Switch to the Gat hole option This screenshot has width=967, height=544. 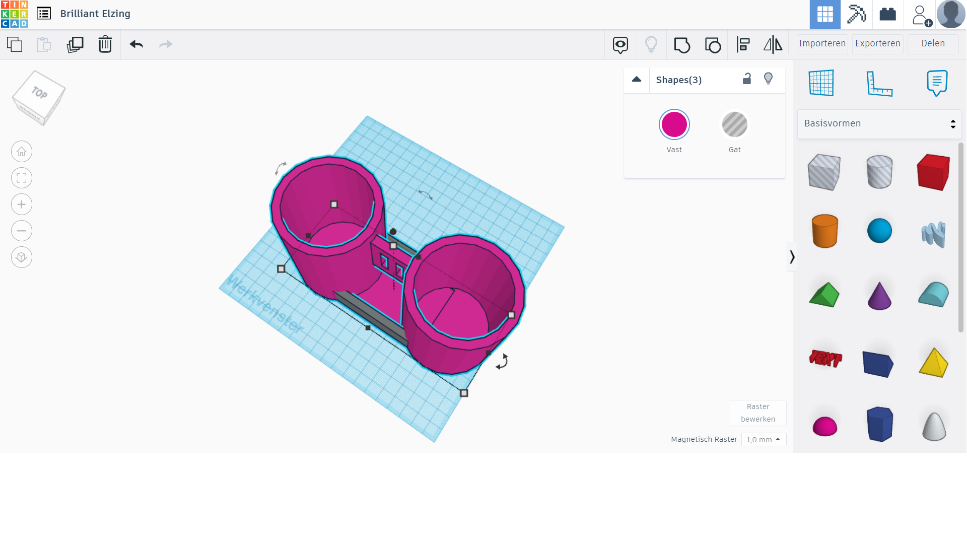point(734,125)
